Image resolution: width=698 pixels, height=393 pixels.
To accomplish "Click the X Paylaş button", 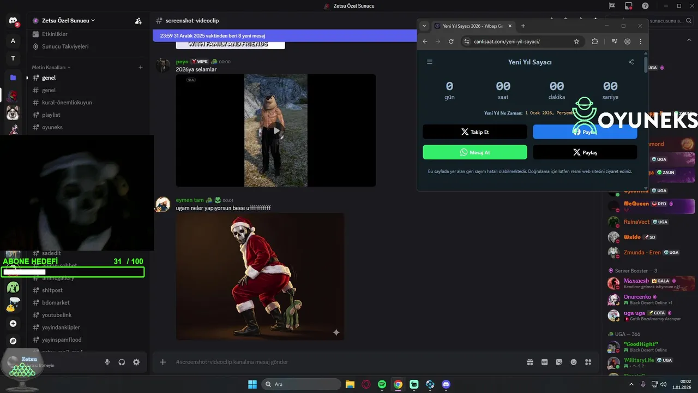I will coord(585,152).
